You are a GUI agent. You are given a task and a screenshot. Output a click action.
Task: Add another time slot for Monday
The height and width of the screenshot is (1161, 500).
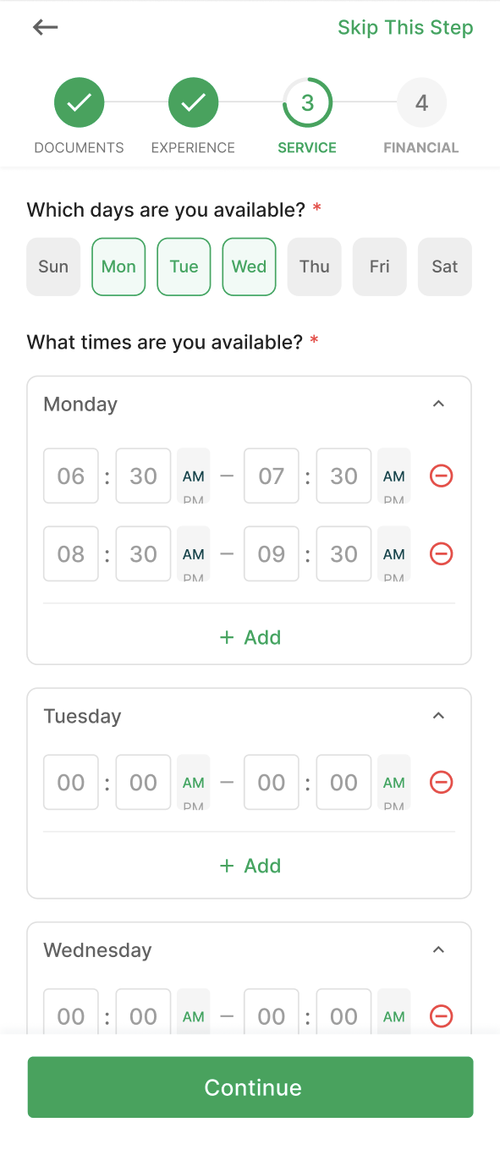point(250,637)
